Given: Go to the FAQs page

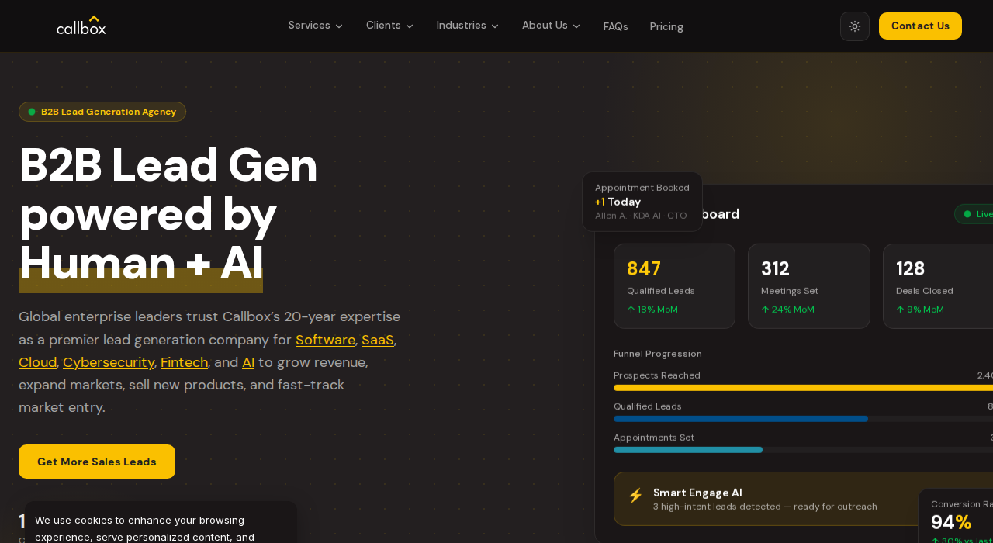Looking at the screenshot, I should click(x=616, y=26).
